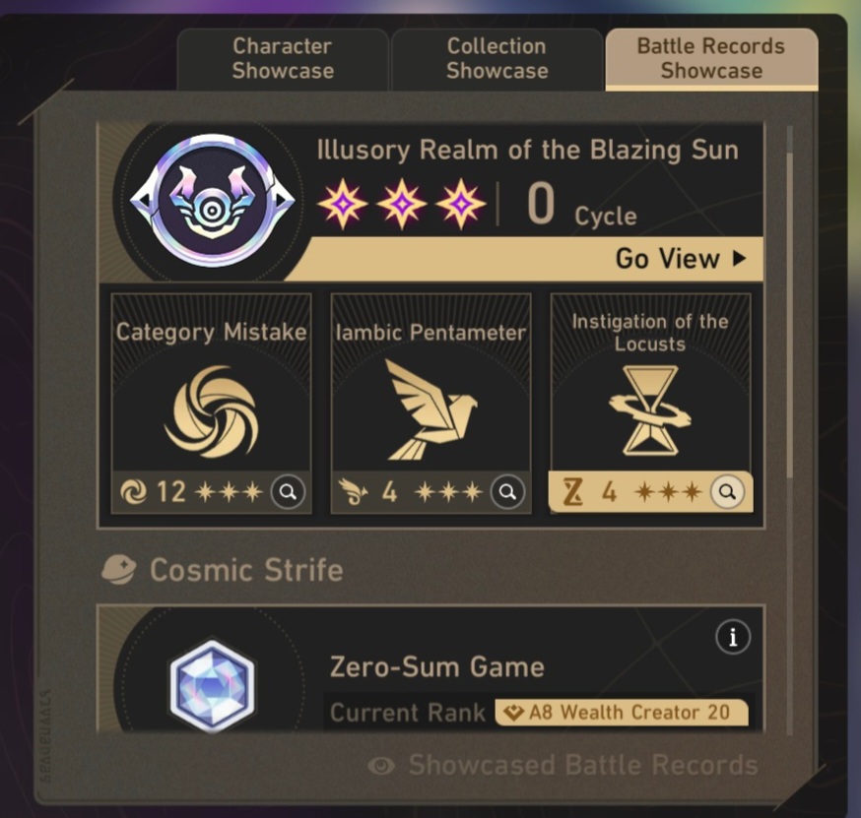Click the Showcased Battle Records label

(583, 765)
